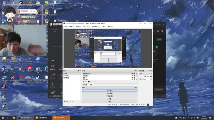Open 编辑(E) menu in OBS

[x=72, y=26]
